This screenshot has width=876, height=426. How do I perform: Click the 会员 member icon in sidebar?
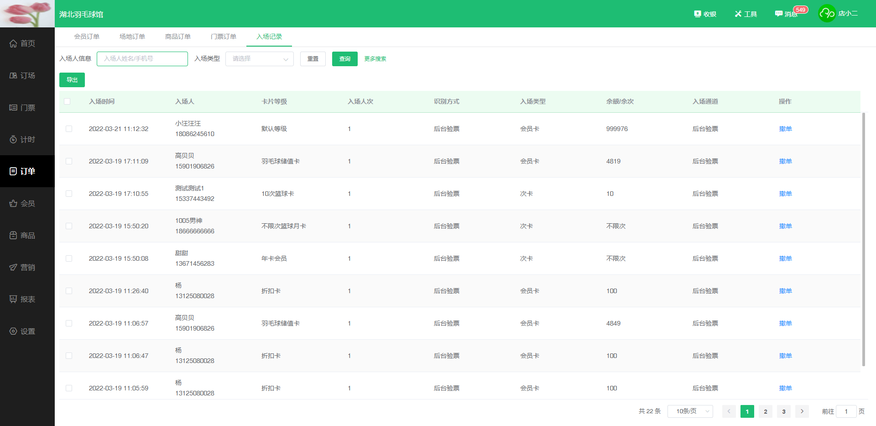pos(13,204)
